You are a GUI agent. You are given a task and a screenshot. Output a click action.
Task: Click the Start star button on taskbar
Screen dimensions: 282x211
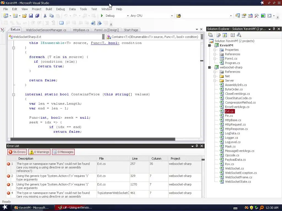coord(4,207)
